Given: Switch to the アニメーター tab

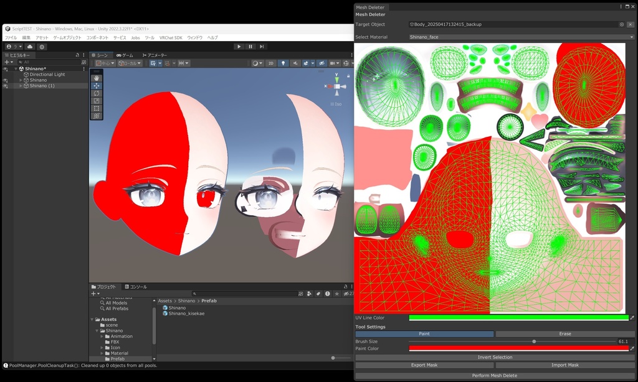Looking at the screenshot, I should point(155,55).
